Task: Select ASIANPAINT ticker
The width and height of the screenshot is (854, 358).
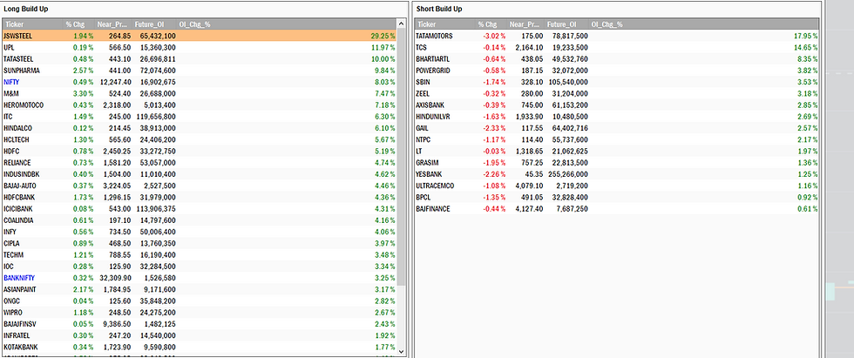Action: tap(19, 289)
